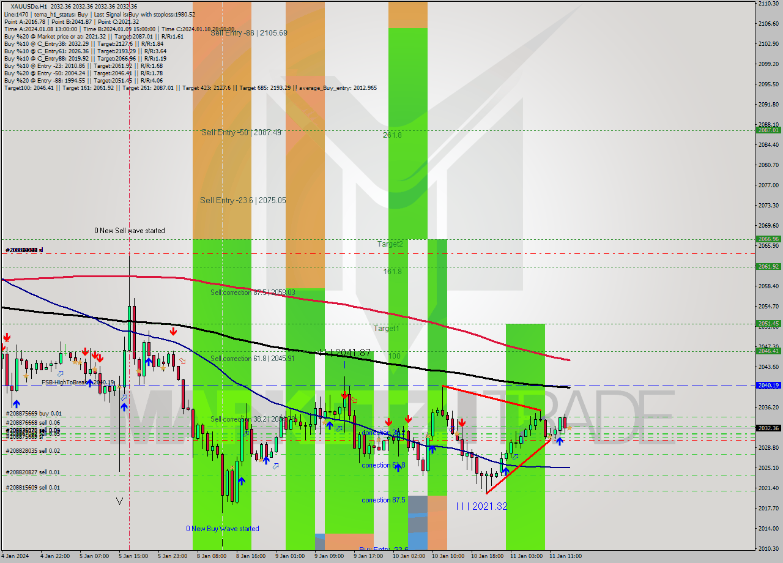
Task: Select the blue correction 87.5 label
Action: 384,500
